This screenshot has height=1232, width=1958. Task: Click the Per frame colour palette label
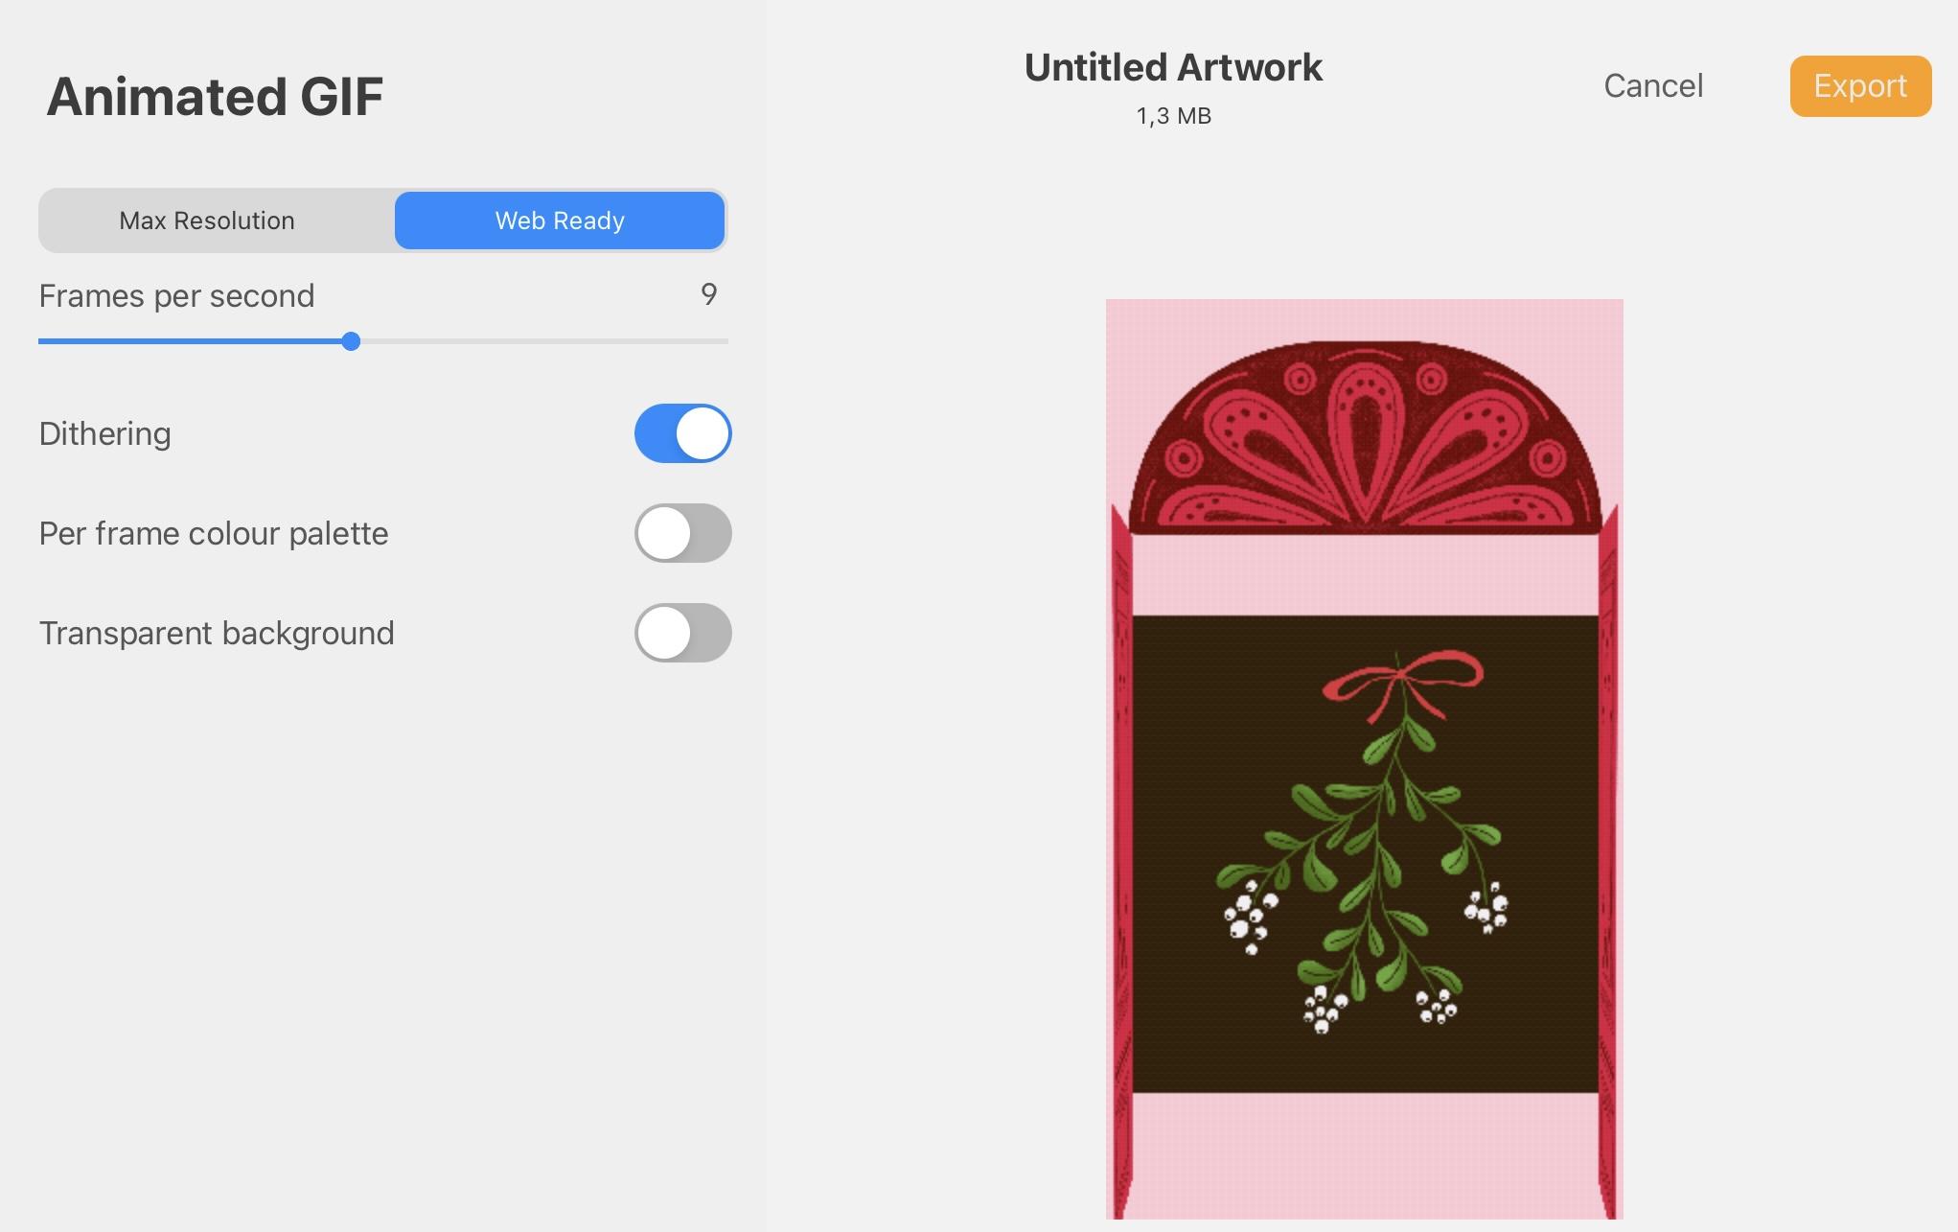tap(214, 533)
